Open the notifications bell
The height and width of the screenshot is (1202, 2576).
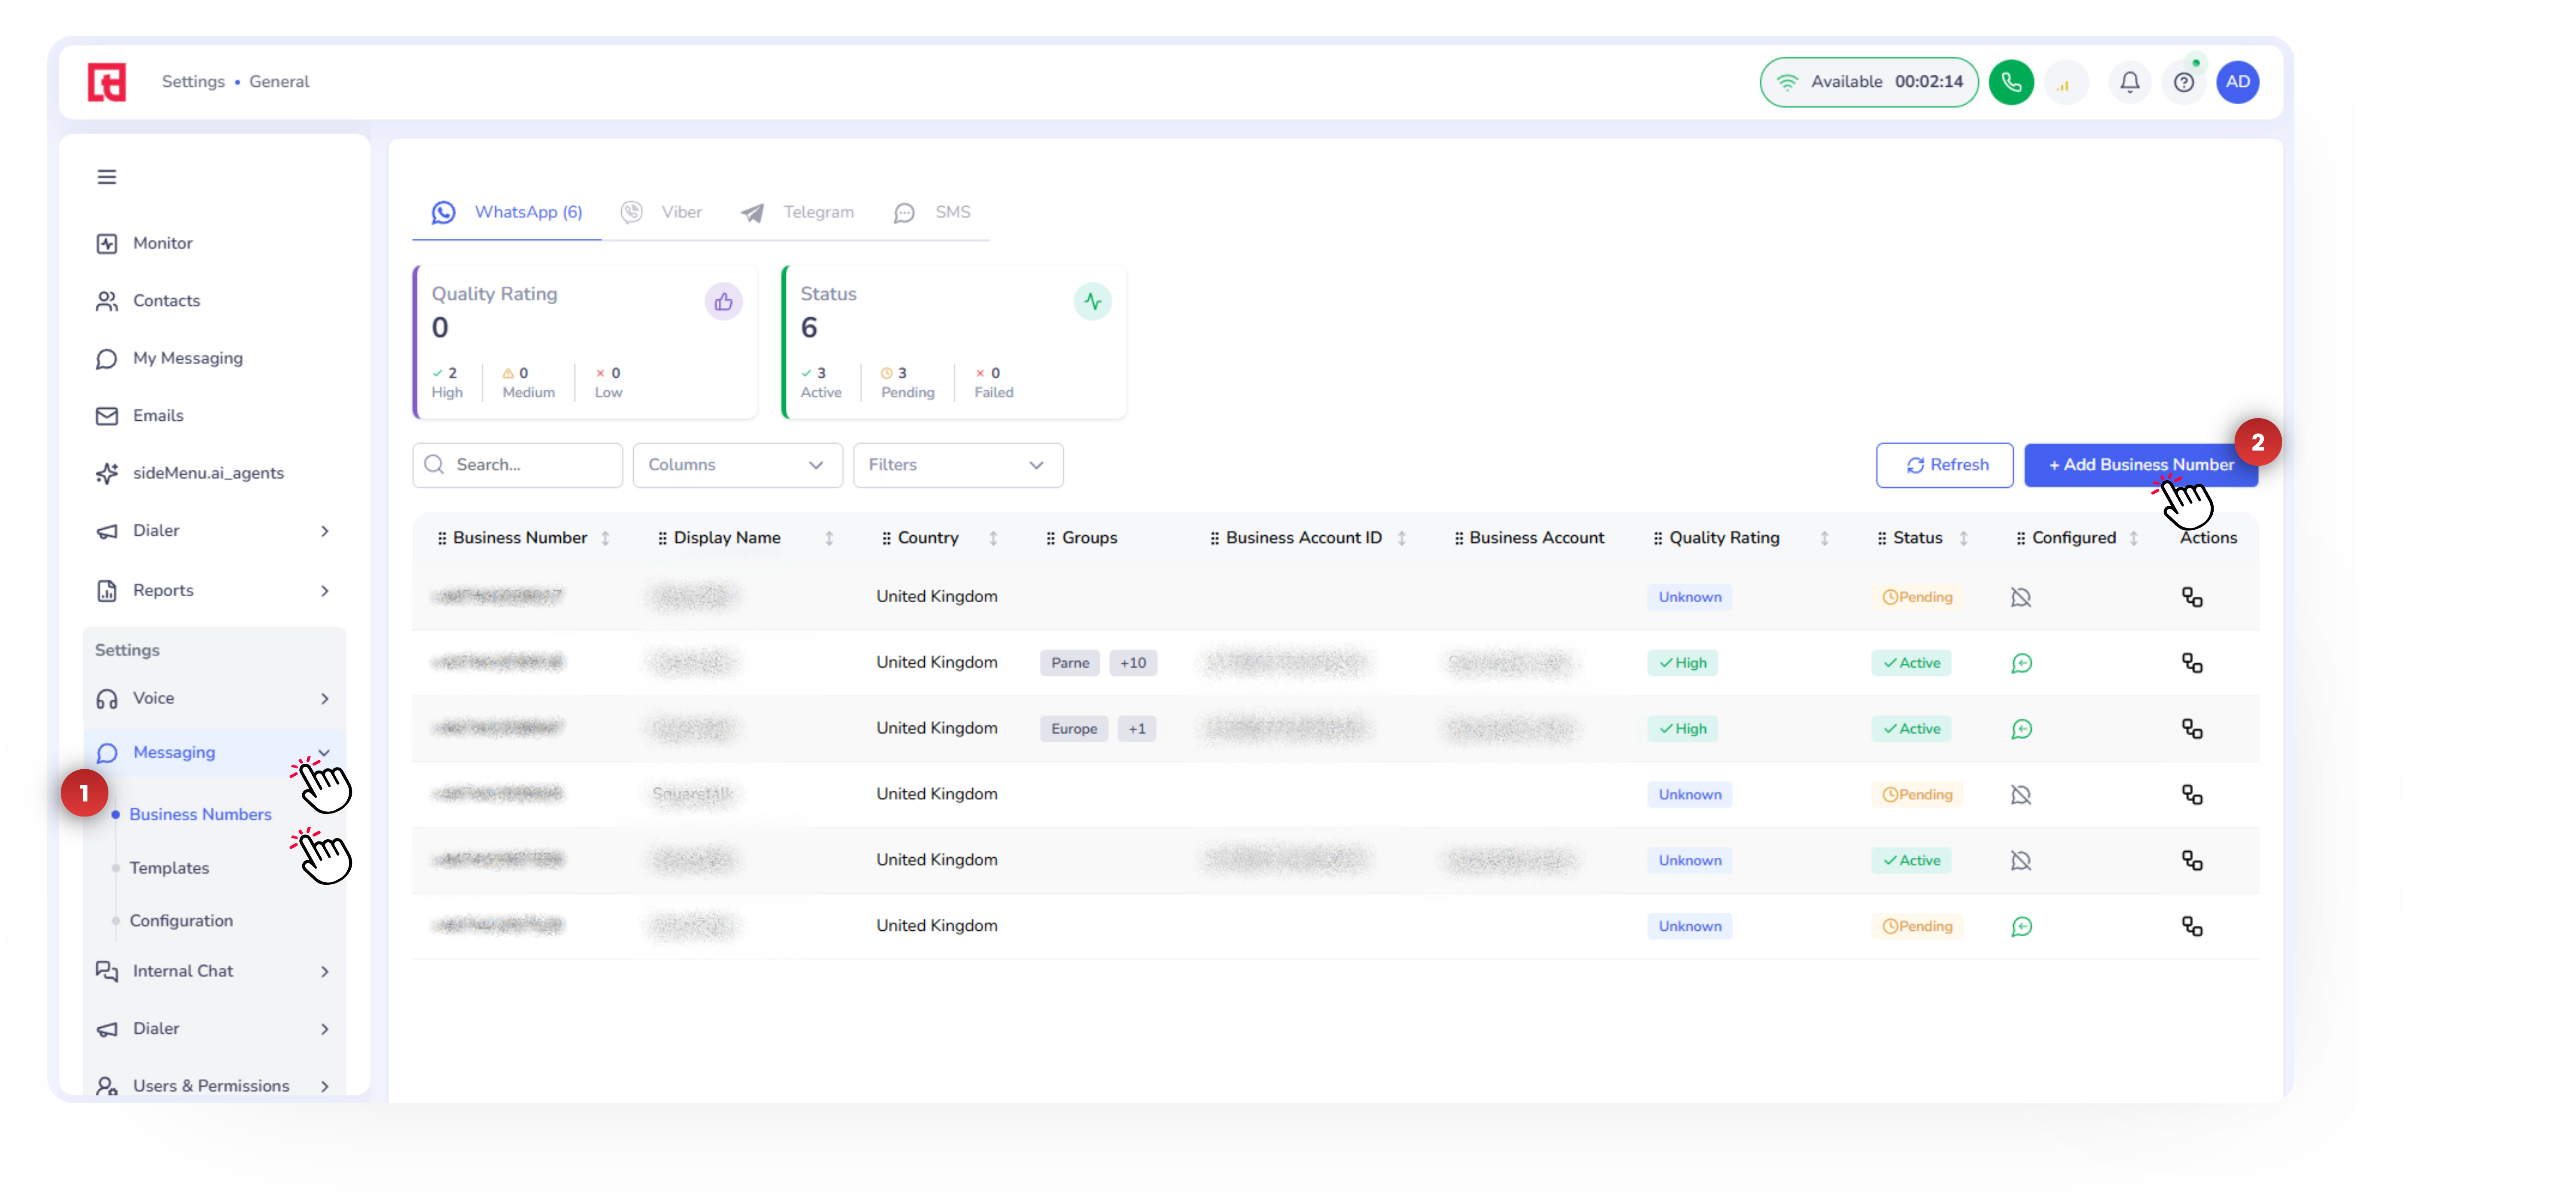point(2129,82)
